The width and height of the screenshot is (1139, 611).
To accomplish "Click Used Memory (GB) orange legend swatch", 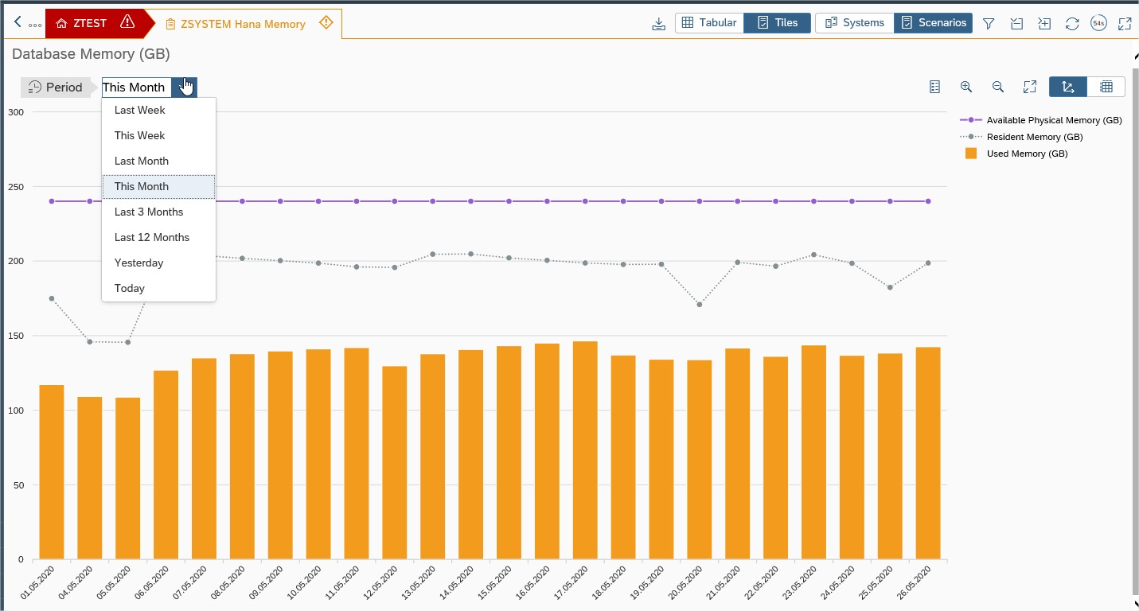I will (x=970, y=154).
